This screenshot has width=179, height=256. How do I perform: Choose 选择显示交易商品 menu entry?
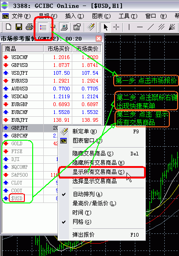pos(102,181)
